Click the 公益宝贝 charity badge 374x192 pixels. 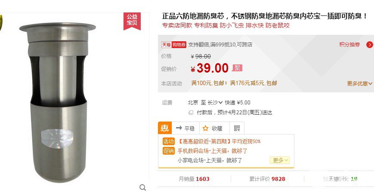tap(132, 20)
